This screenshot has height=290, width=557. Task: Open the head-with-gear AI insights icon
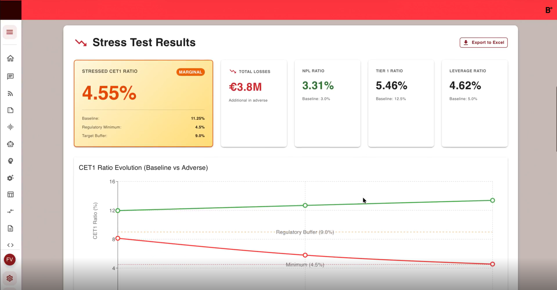[10, 161]
